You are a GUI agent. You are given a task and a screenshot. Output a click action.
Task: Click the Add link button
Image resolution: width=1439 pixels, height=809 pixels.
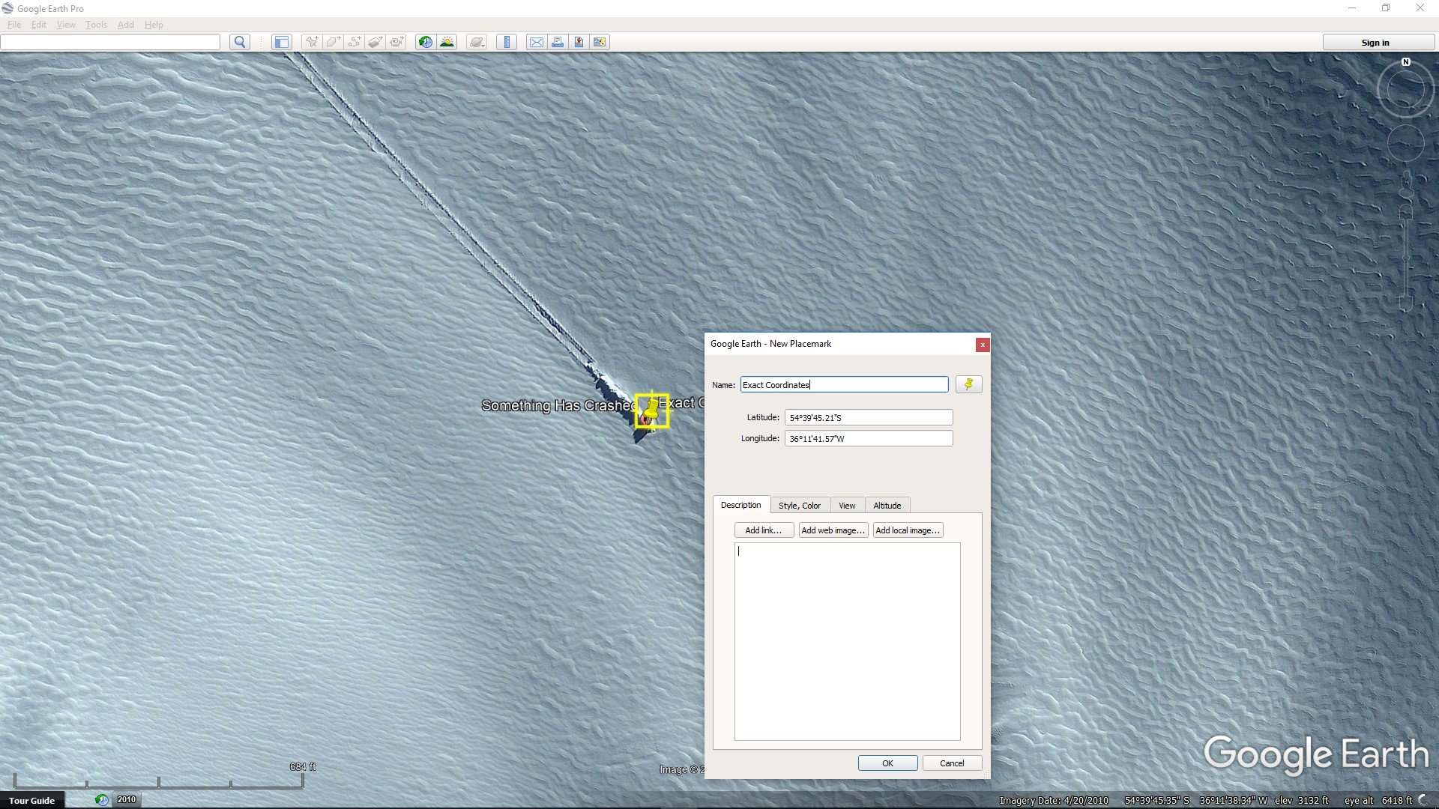click(763, 530)
